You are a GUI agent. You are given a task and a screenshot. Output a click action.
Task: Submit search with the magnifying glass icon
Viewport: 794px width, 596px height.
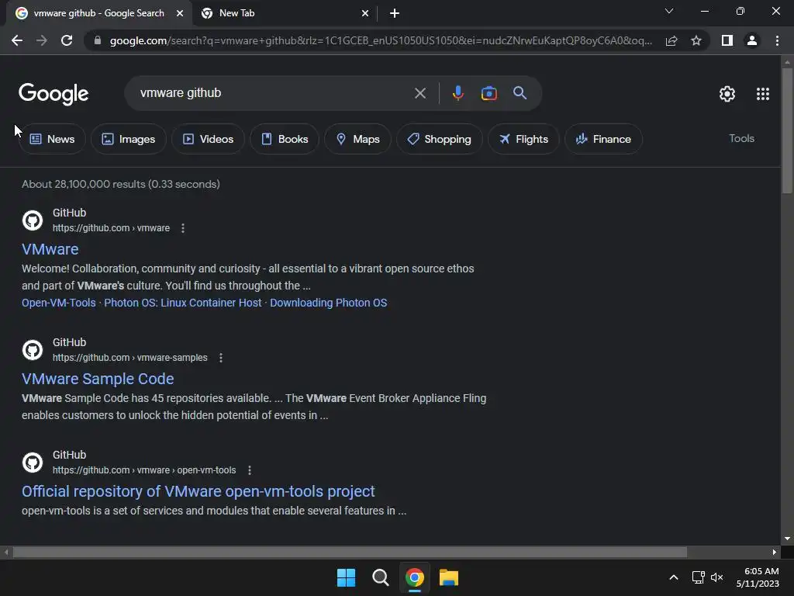(520, 93)
